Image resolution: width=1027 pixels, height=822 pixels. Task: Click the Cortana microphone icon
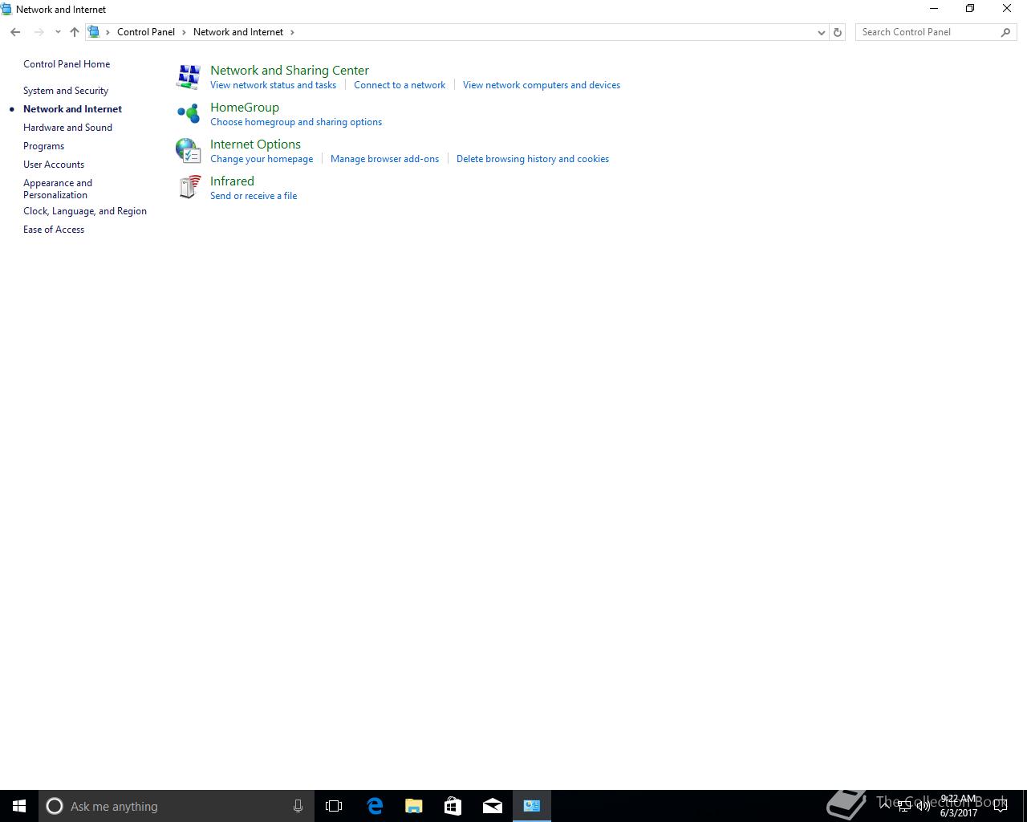(298, 806)
